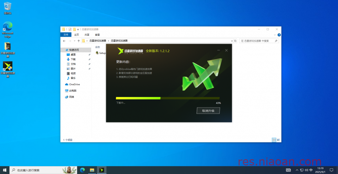Viewport: 338px width, 174px height.
Task: Minimize the 迅雷游戏加速器 update dialog
Action: coord(219,50)
